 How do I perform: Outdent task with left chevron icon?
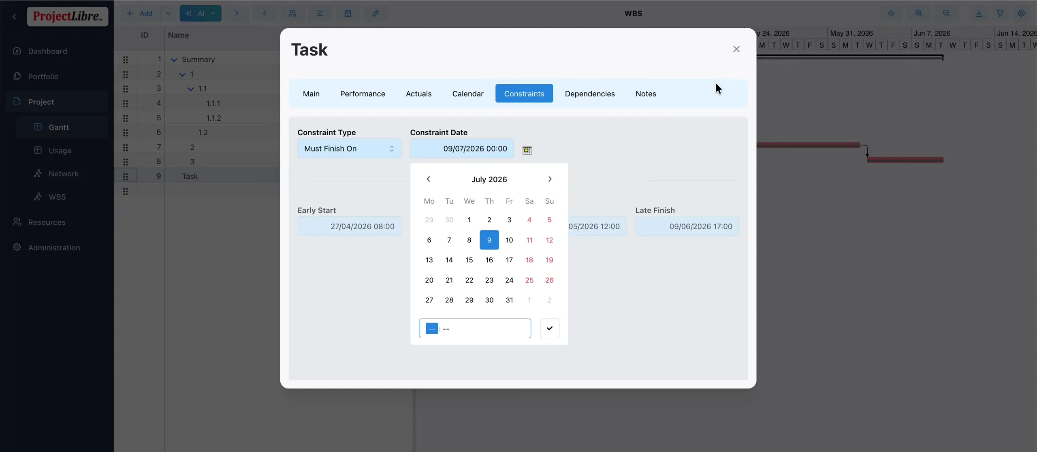coord(265,13)
